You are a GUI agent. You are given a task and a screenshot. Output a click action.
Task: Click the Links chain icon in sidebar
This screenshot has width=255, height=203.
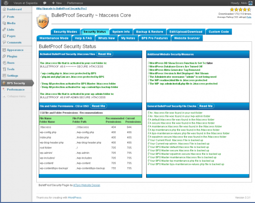4,29
